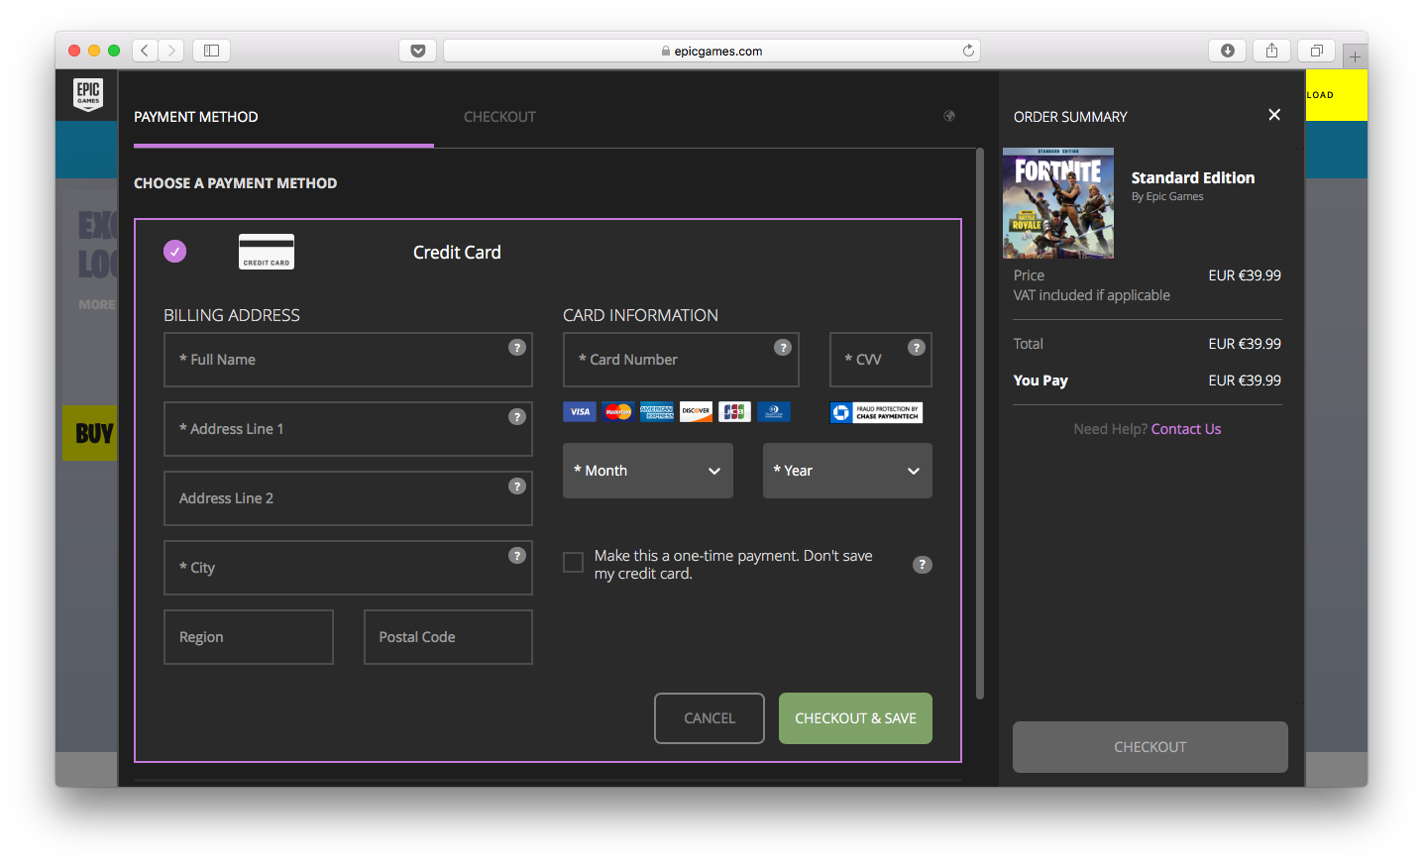Image resolution: width=1423 pixels, height=866 pixels.
Task: Click the payment form vertical scrollbar
Action: (980, 426)
